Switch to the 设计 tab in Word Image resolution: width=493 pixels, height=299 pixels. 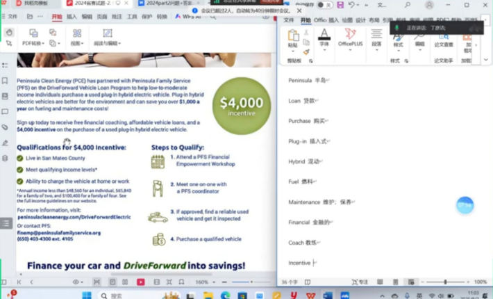point(360,20)
